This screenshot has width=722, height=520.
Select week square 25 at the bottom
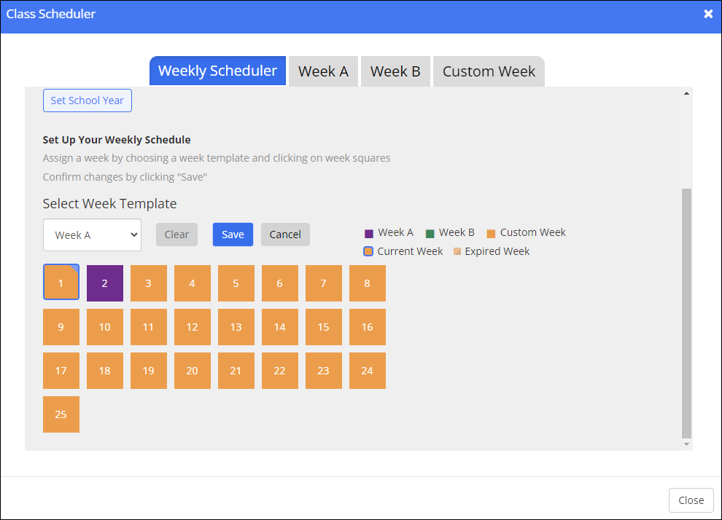[61, 414]
